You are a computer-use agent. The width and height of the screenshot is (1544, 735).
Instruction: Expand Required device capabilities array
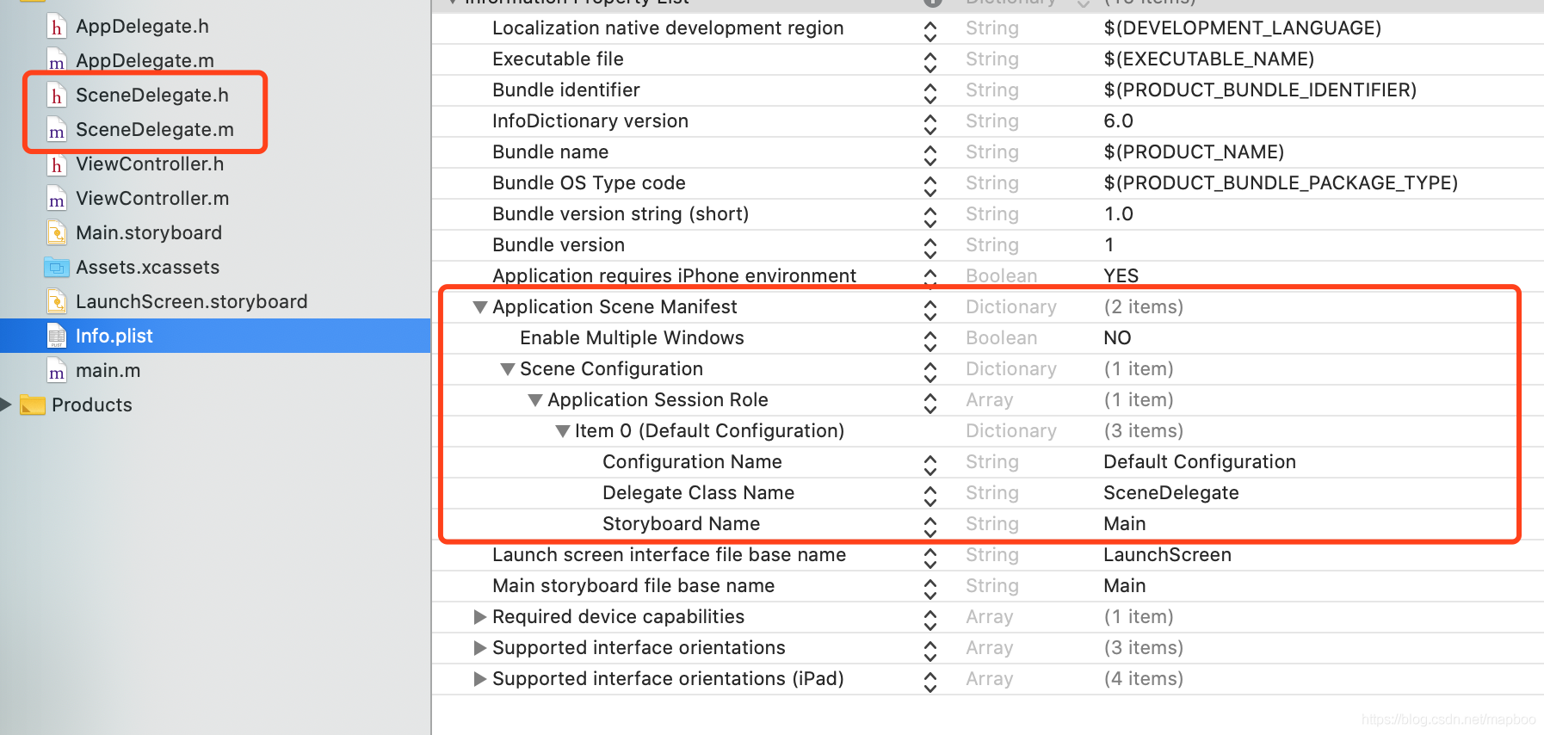pos(480,617)
